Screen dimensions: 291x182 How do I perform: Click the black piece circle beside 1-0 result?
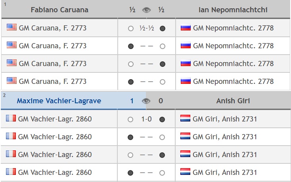click(x=163, y=119)
